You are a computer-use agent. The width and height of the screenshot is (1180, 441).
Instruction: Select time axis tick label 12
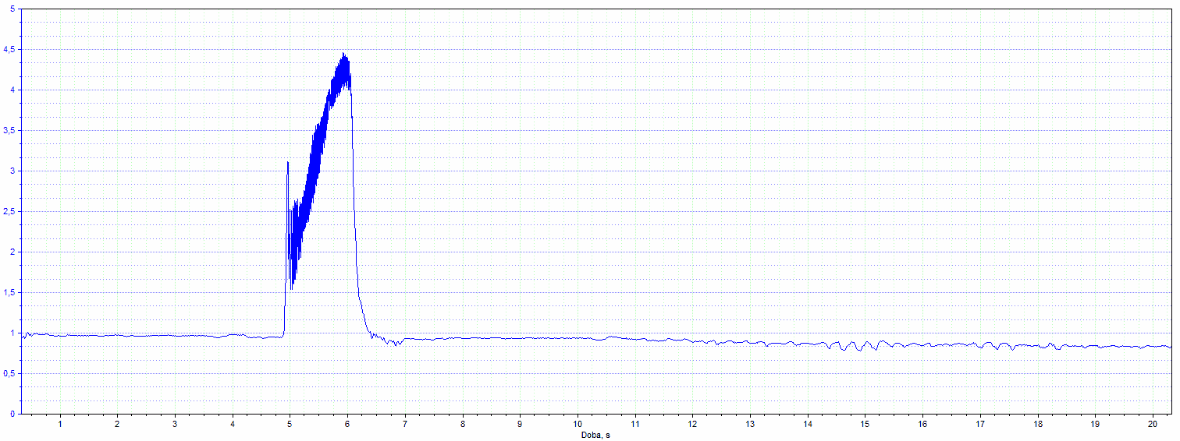point(692,425)
